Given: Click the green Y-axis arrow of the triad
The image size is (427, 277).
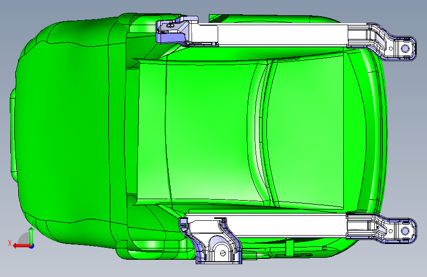Looking at the screenshot, I should [32, 236].
